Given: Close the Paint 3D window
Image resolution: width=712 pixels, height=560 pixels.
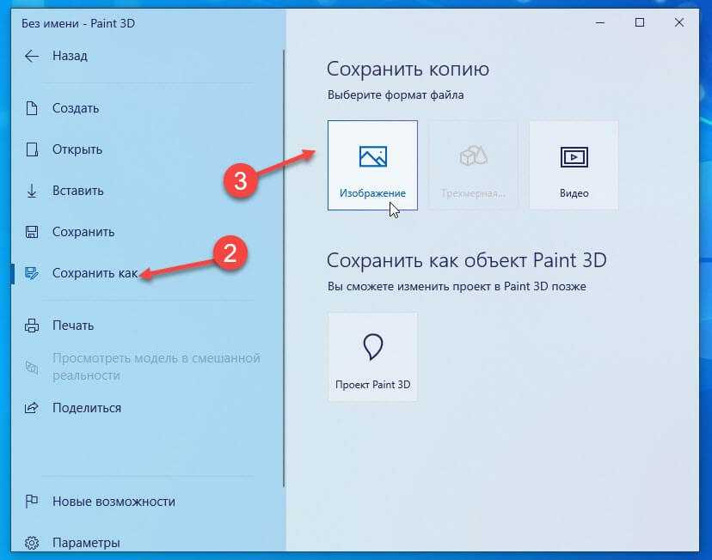Looking at the screenshot, I should pos(679,22).
